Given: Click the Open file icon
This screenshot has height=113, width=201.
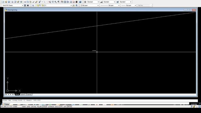Looking at the screenshot, I should (6, 2).
